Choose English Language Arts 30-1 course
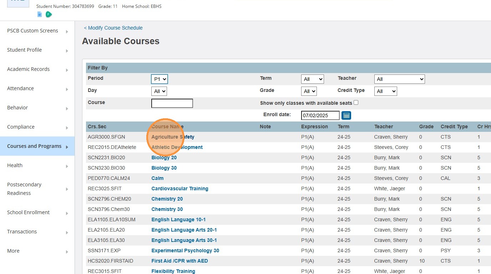 (184, 240)
